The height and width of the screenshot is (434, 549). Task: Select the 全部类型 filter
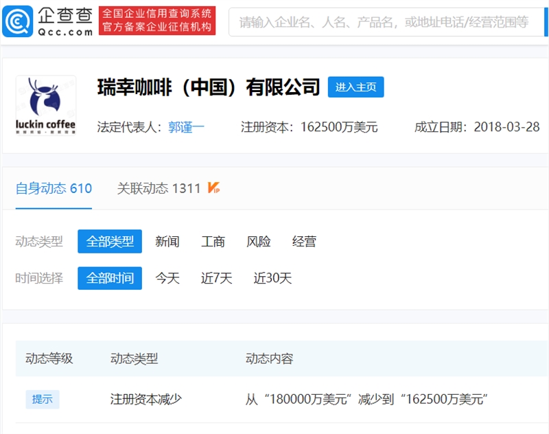pos(110,242)
